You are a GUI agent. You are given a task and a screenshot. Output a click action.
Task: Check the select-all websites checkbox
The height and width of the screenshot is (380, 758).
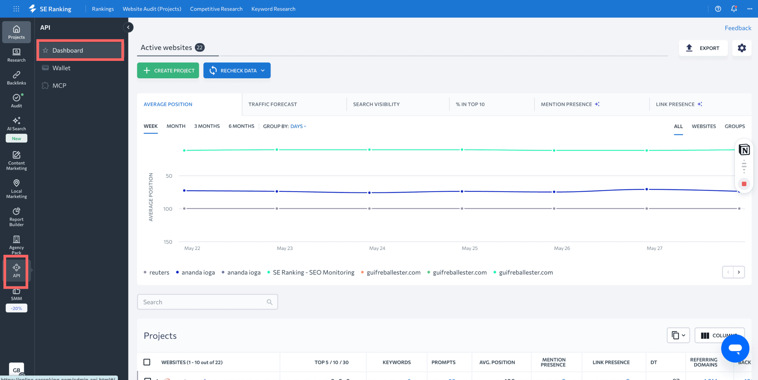147,362
